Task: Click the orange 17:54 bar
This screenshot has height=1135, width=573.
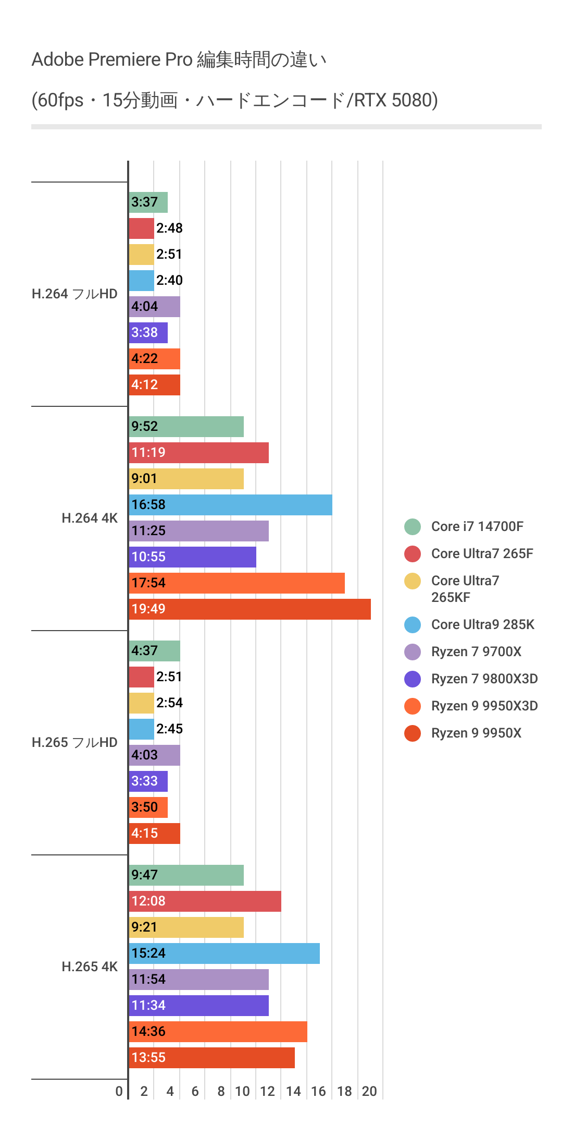Action: (x=237, y=583)
